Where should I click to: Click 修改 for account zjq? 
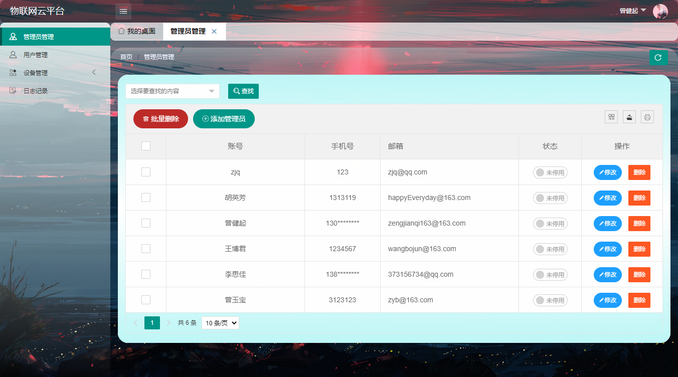click(608, 172)
